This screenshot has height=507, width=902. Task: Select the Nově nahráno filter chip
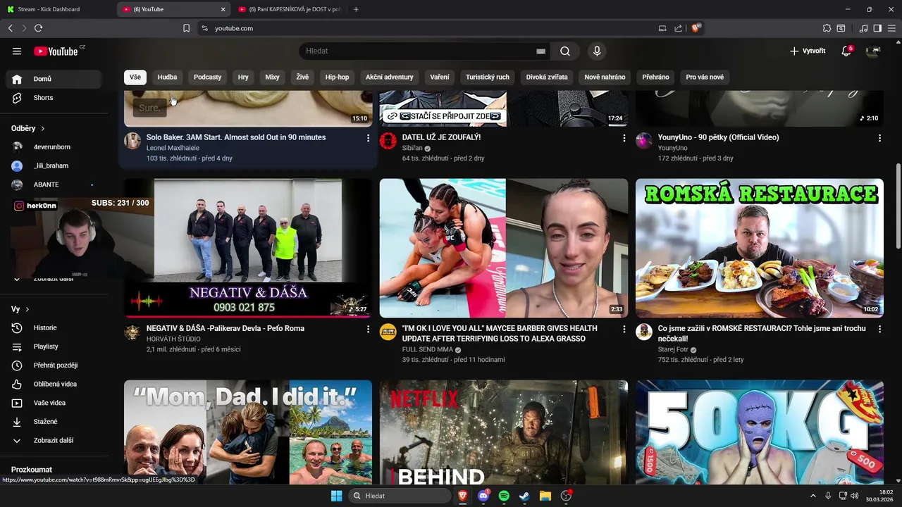tap(605, 77)
